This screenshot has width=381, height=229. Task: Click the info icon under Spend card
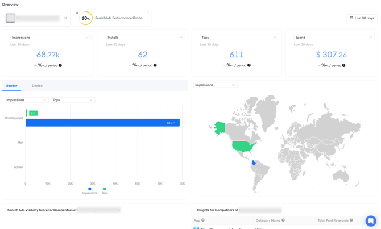(343, 65)
